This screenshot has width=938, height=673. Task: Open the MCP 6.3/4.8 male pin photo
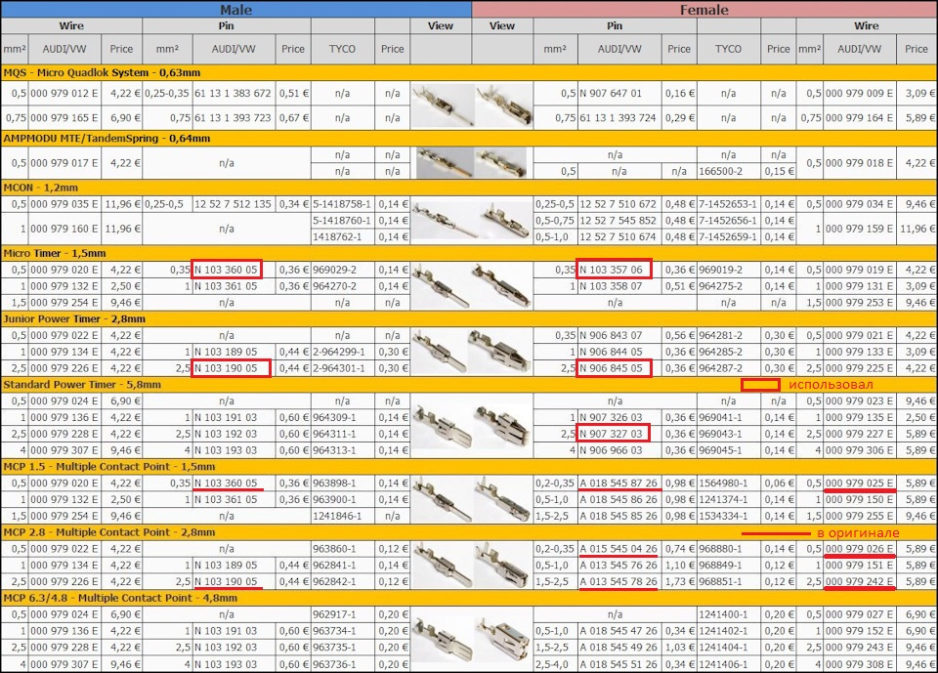[442, 639]
